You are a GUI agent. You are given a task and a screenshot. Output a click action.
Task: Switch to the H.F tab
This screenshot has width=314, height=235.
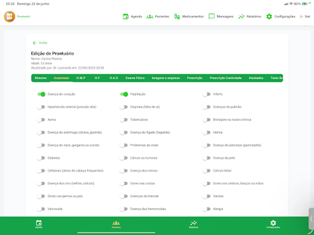[97, 78]
